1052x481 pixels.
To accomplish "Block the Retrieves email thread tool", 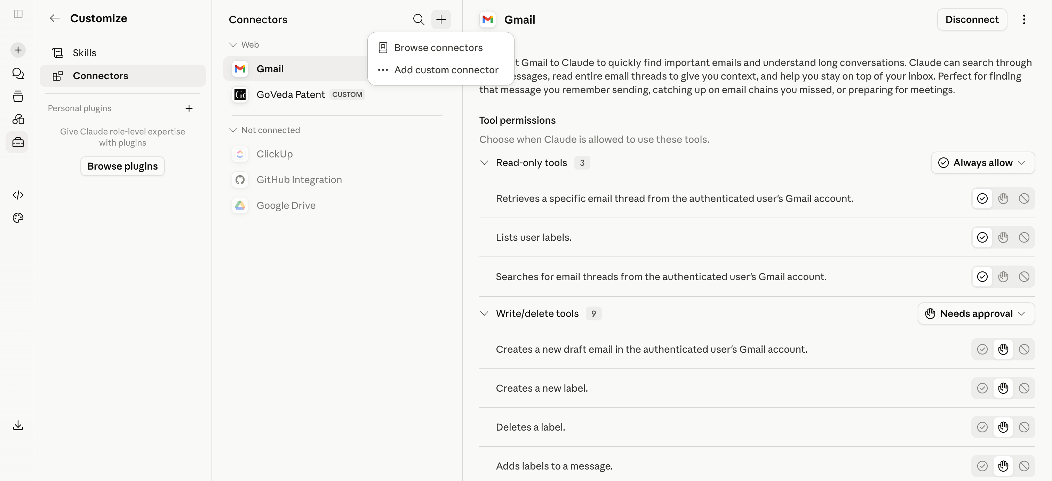I will (1024, 199).
